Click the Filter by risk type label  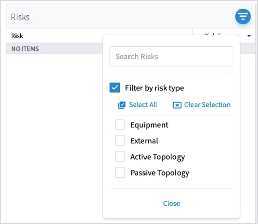(x=154, y=88)
